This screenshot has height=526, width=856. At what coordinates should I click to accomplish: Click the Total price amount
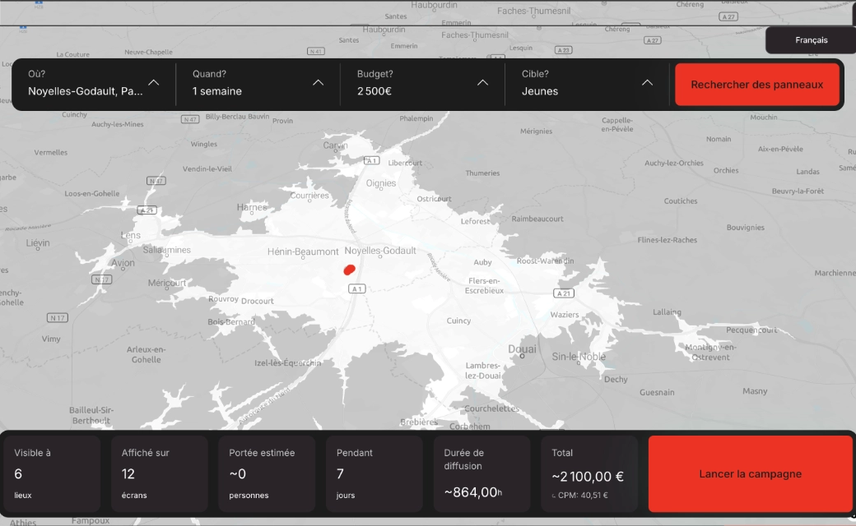point(588,477)
